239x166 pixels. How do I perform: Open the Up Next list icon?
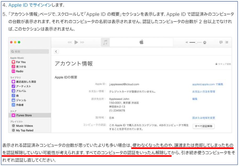[x=227, y=42]
